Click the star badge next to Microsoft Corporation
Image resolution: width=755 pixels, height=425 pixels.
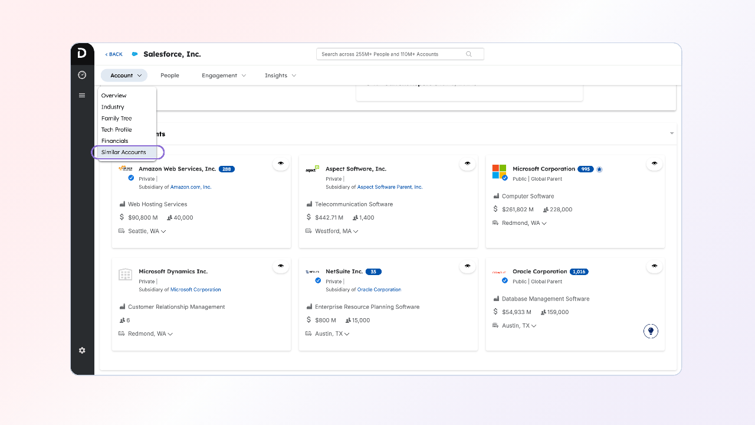click(x=599, y=169)
